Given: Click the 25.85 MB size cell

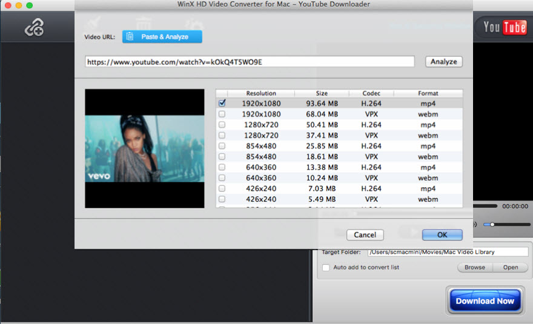Looking at the screenshot, I should click(x=322, y=146).
